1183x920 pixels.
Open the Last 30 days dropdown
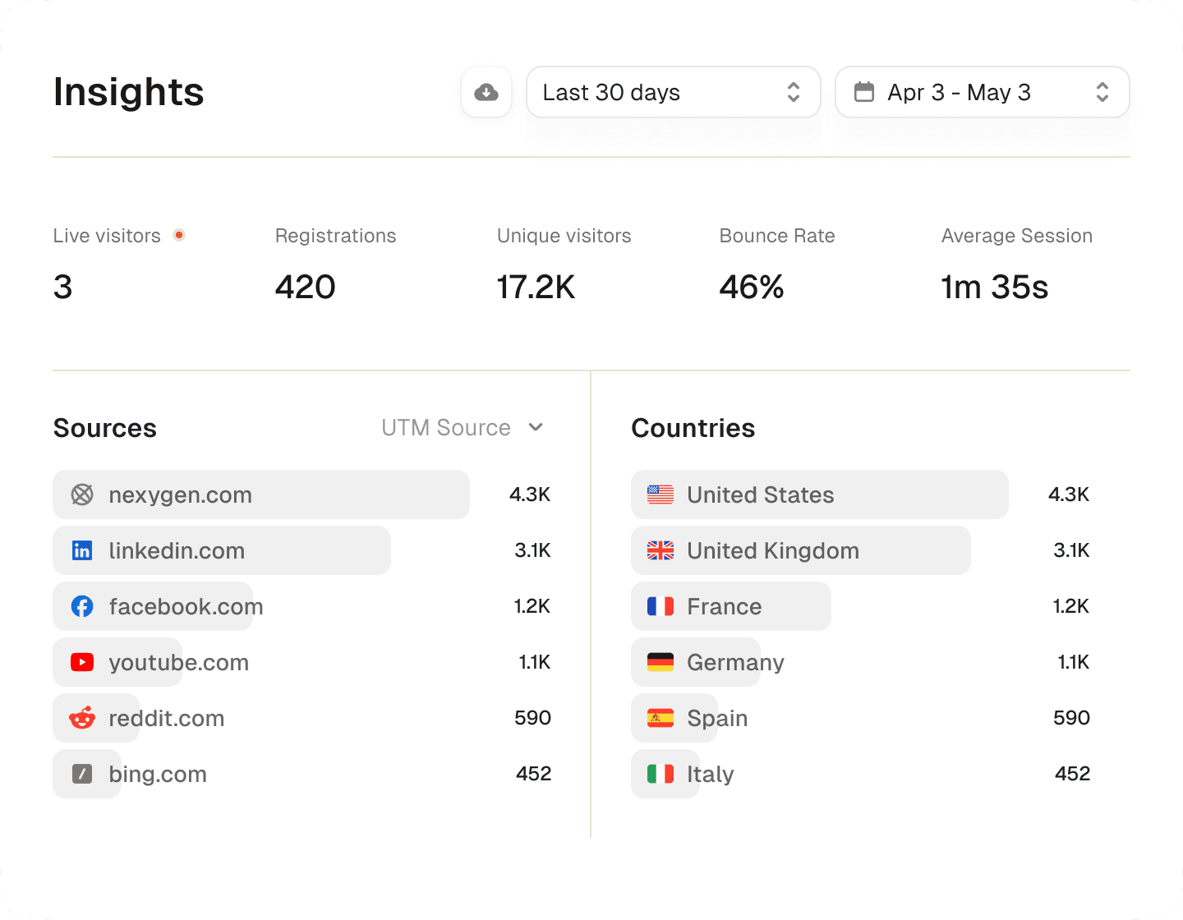coord(673,92)
